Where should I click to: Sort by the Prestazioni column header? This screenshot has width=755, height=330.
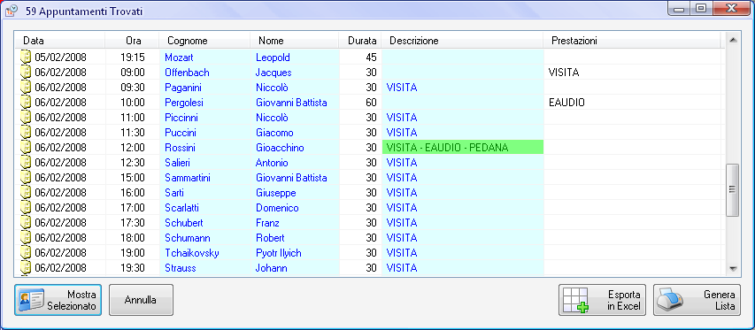(632, 41)
